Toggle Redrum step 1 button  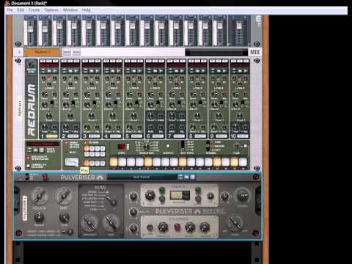pyautogui.click(x=114, y=162)
